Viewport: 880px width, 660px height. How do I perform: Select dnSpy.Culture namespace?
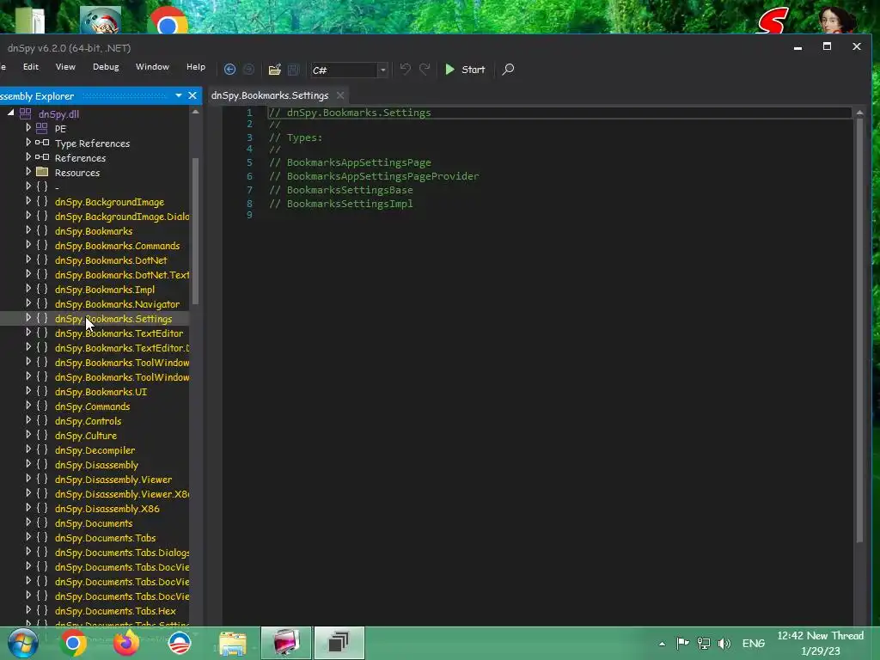(x=86, y=436)
